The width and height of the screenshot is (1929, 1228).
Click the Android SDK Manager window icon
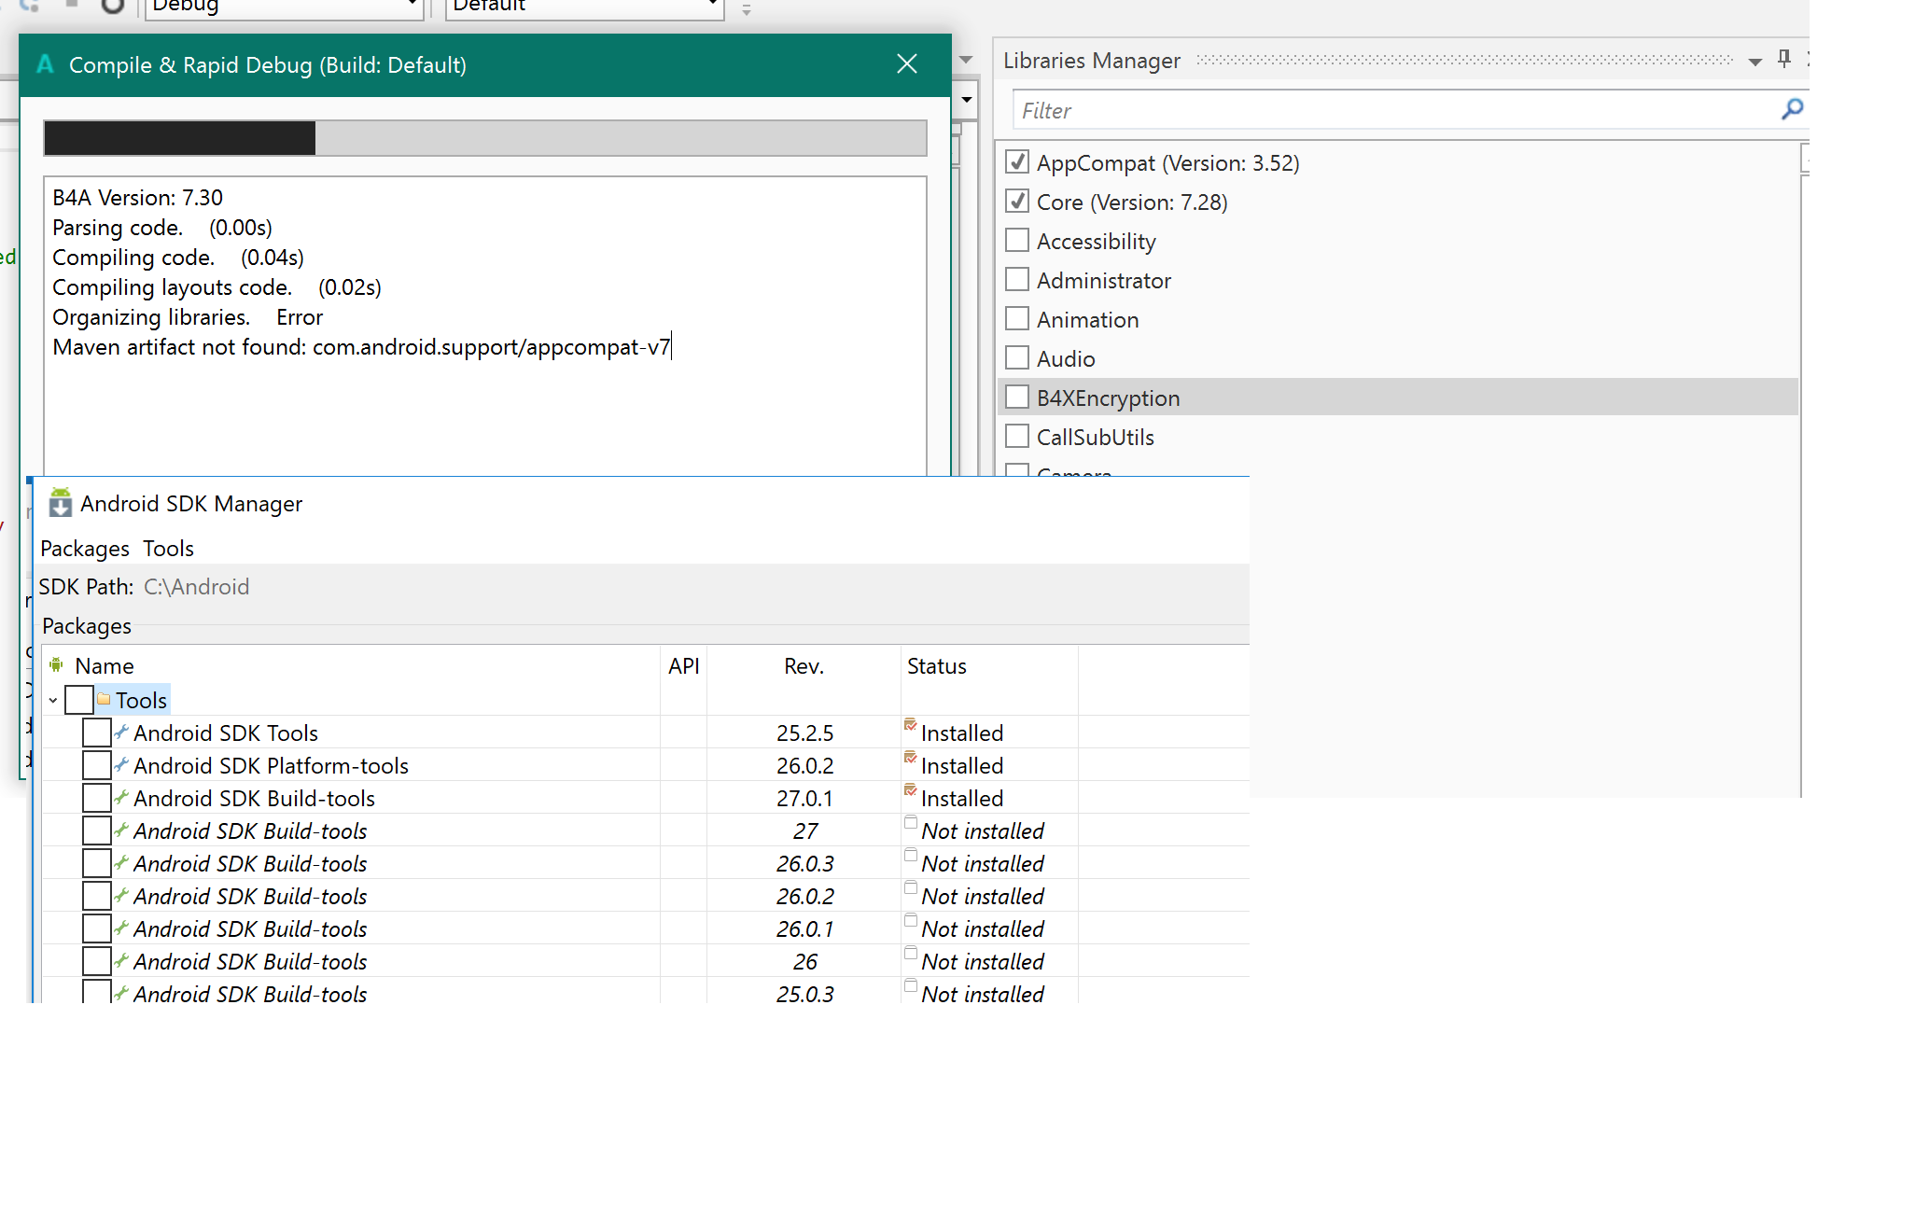point(61,503)
